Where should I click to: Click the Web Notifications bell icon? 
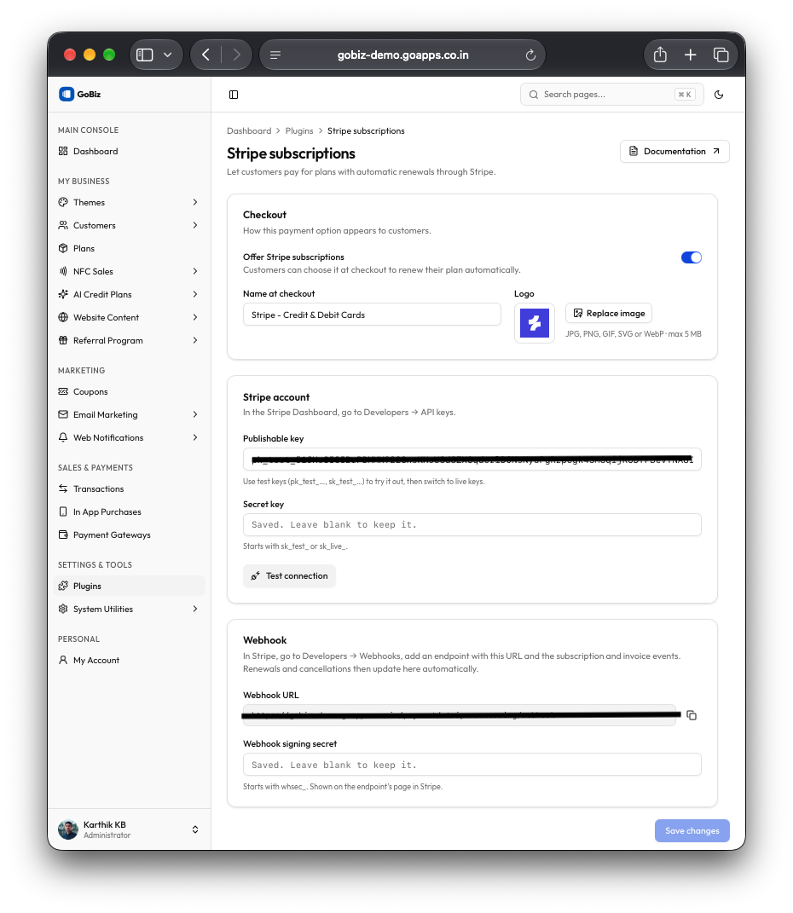coord(63,437)
